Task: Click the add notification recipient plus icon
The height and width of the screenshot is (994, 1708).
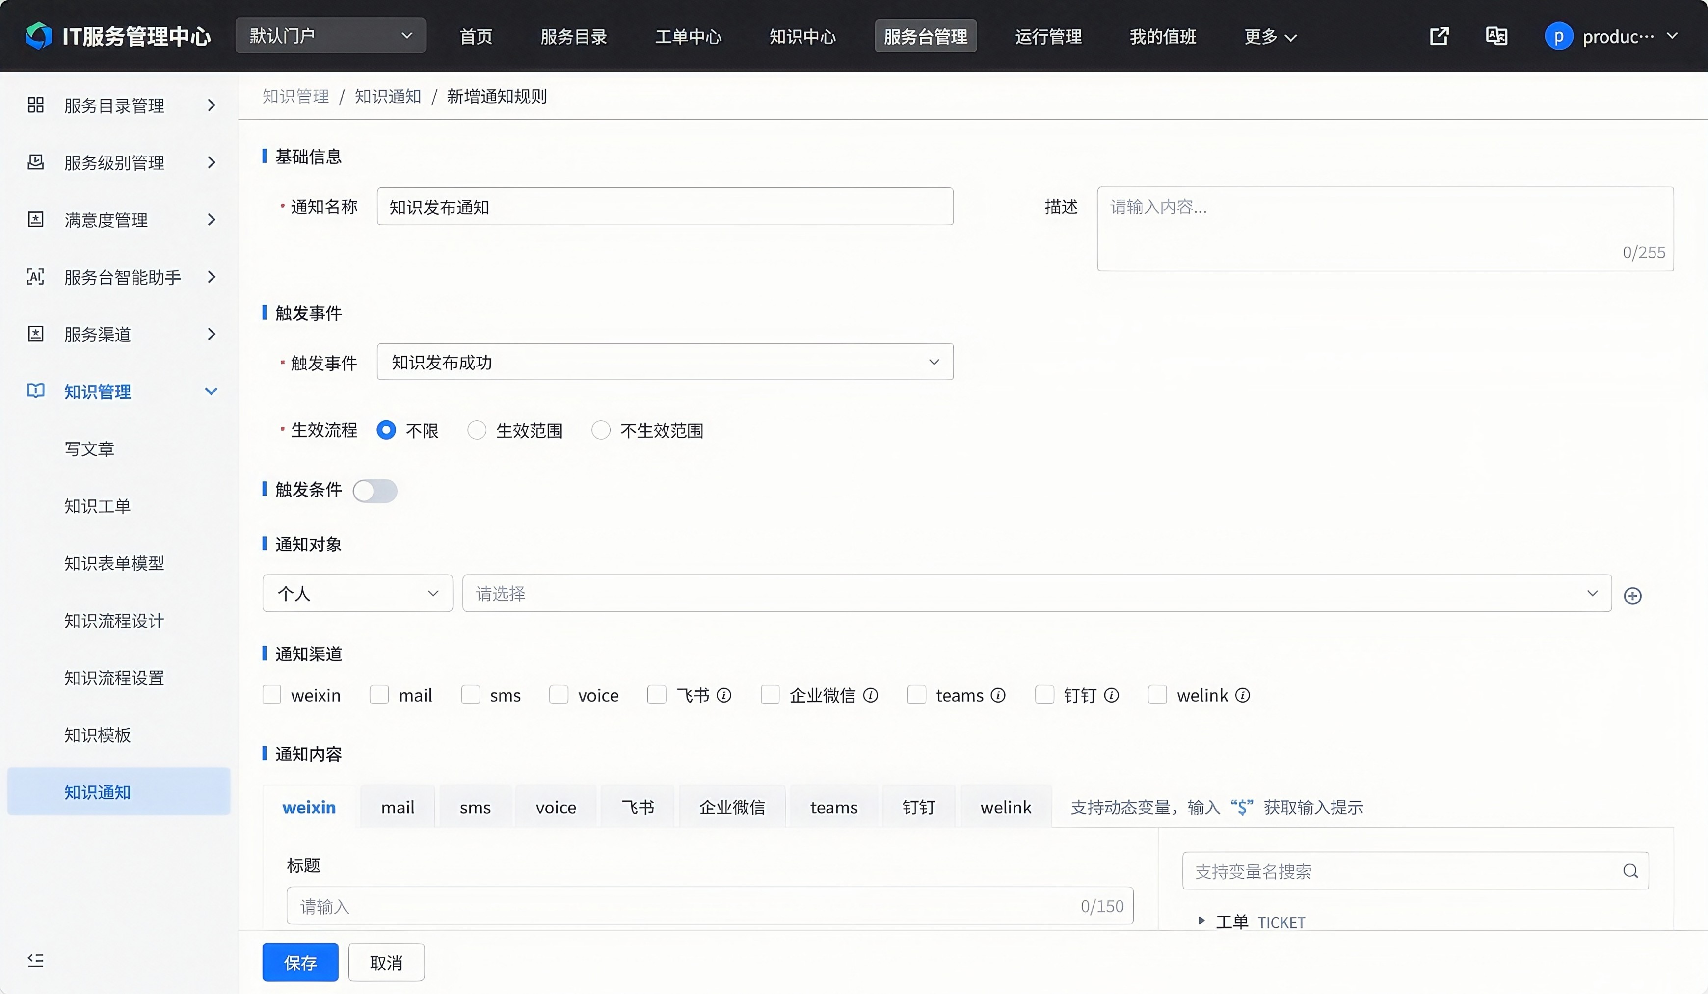Action: 1632,596
